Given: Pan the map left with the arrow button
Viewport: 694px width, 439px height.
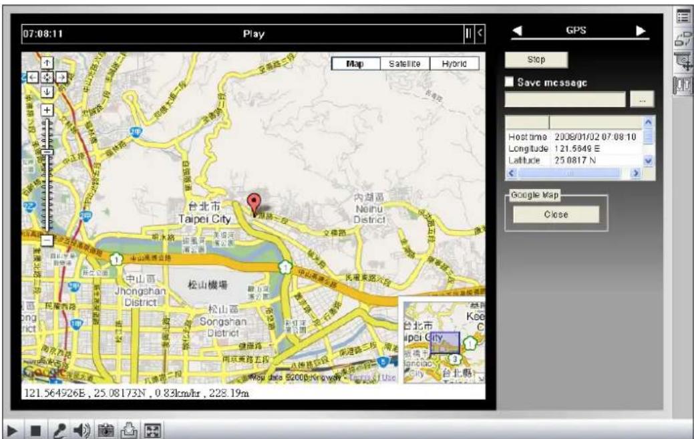Looking at the screenshot, I should [33, 78].
